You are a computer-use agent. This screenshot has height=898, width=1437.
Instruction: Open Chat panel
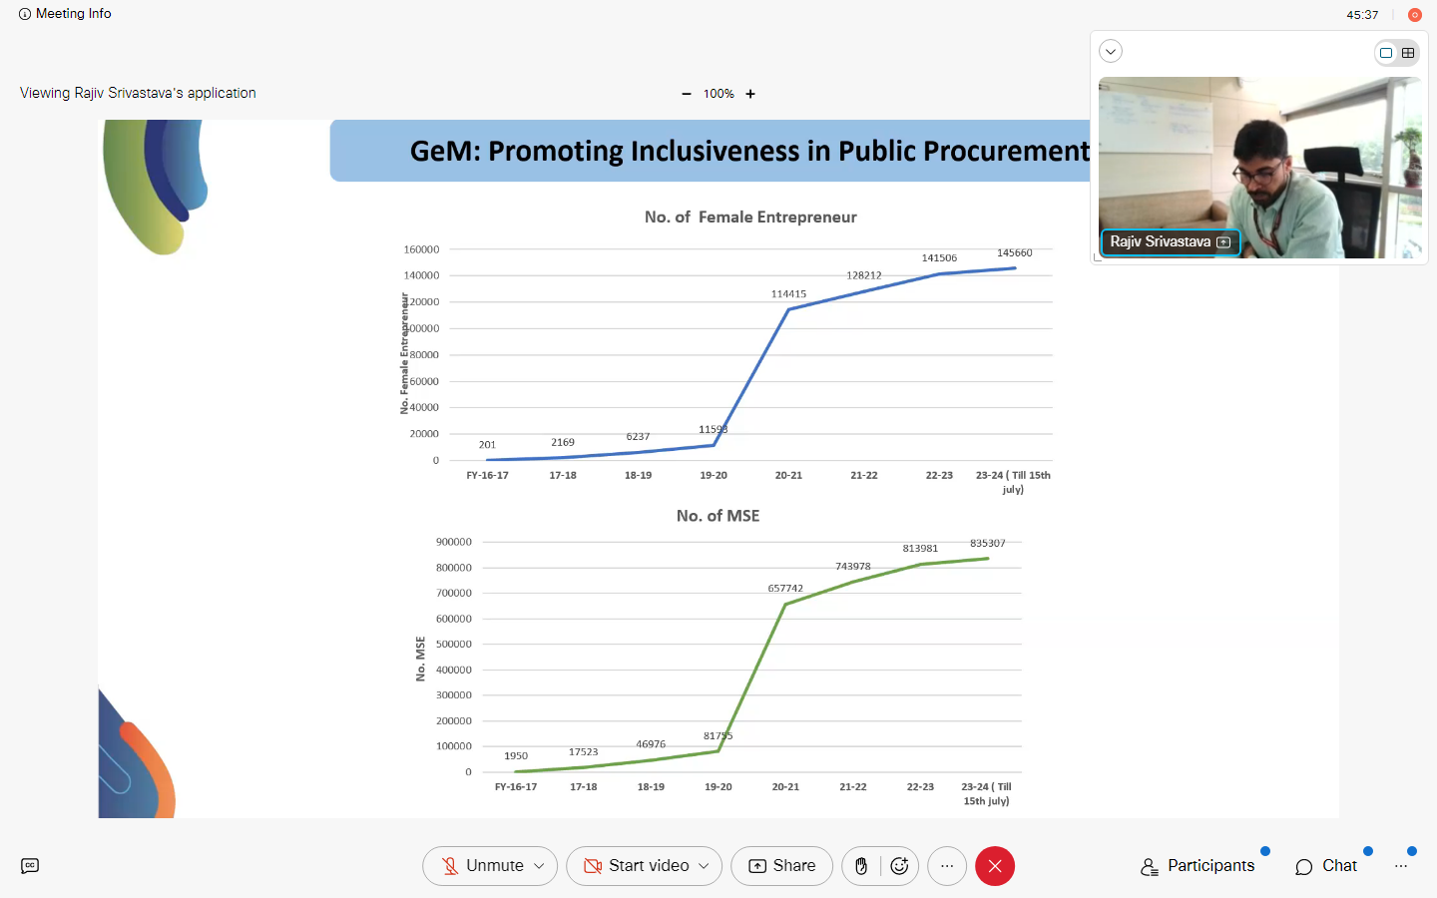(x=1326, y=866)
